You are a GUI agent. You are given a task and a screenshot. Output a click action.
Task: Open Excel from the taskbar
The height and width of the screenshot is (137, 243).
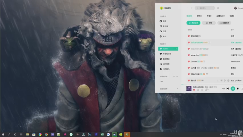pos(102,134)
